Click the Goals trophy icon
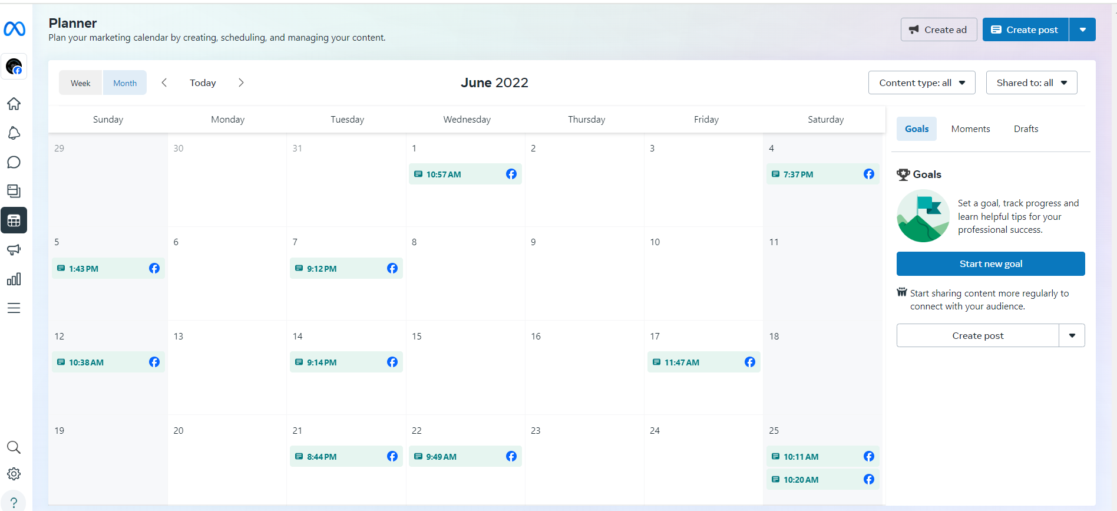 click(903, 174)
